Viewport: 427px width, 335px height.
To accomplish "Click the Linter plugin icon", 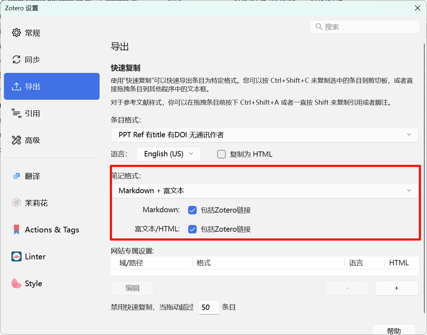I will tap(16, 256).
